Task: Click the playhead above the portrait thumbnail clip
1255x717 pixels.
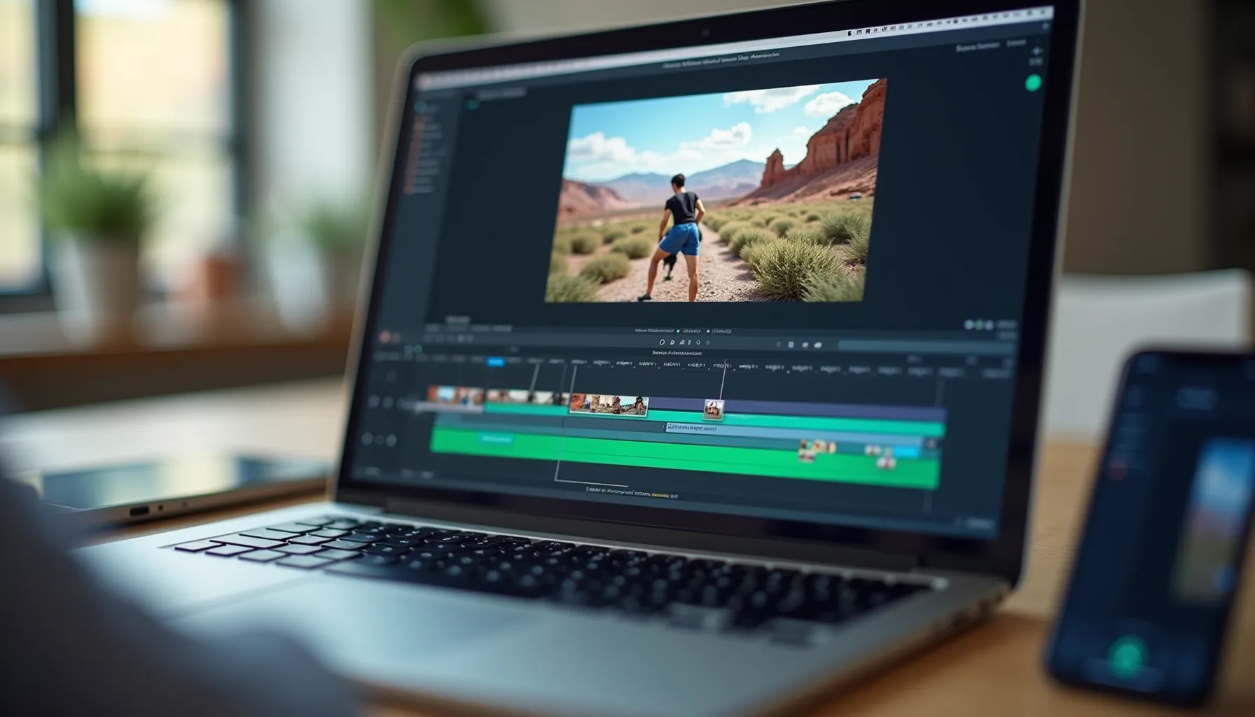Action: point(724,379)
